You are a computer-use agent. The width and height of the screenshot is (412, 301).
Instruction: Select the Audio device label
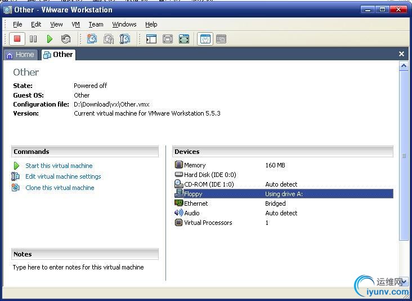(192, 213)
